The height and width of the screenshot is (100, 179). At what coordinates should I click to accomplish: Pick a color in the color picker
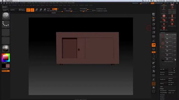point(6,57)
